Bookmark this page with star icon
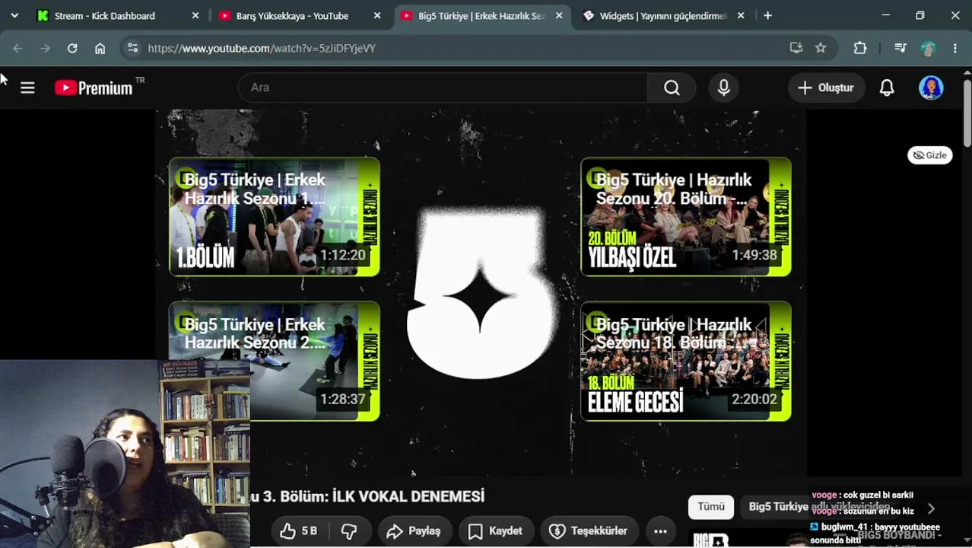Image resolution: width=972 pixels, height=548 pixels. pyautogui.click(x=821, y=48)
